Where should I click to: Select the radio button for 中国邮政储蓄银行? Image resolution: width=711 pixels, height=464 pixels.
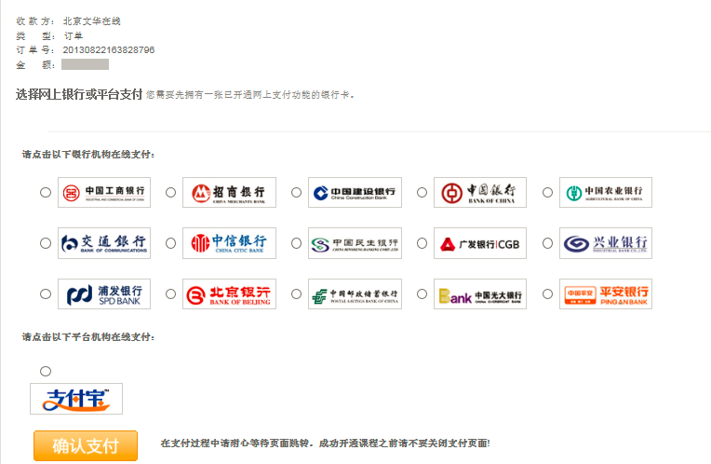click(296, 294)
